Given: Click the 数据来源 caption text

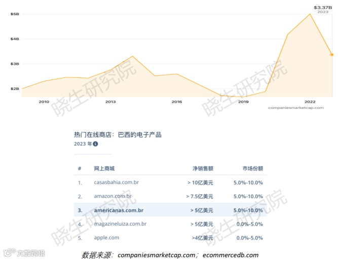Looking at the screenshot, I should (x=170, y=255).
